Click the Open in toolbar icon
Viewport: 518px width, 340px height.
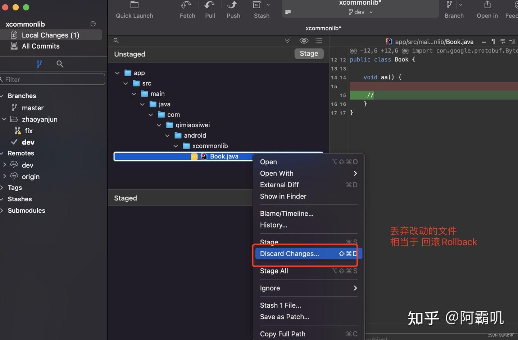pyautogui.click(x=487, y=5)
